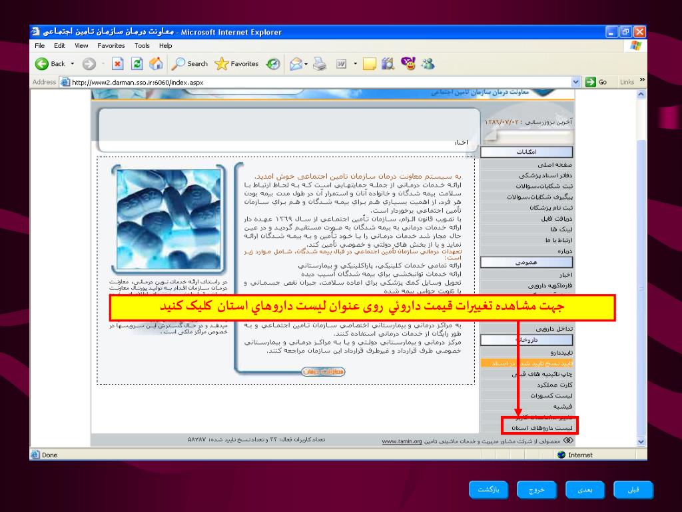682x512 pixels.
Task: Expand the address bar dropdown
Action: (x=576, y=82)
